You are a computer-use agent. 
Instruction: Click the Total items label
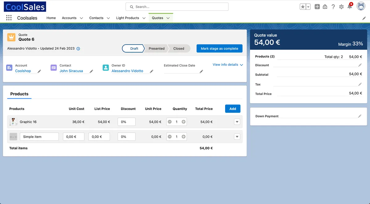18,148
